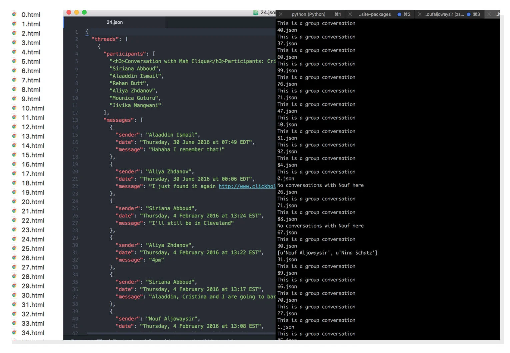Click the Chrome icon beside 19.html

14,192
